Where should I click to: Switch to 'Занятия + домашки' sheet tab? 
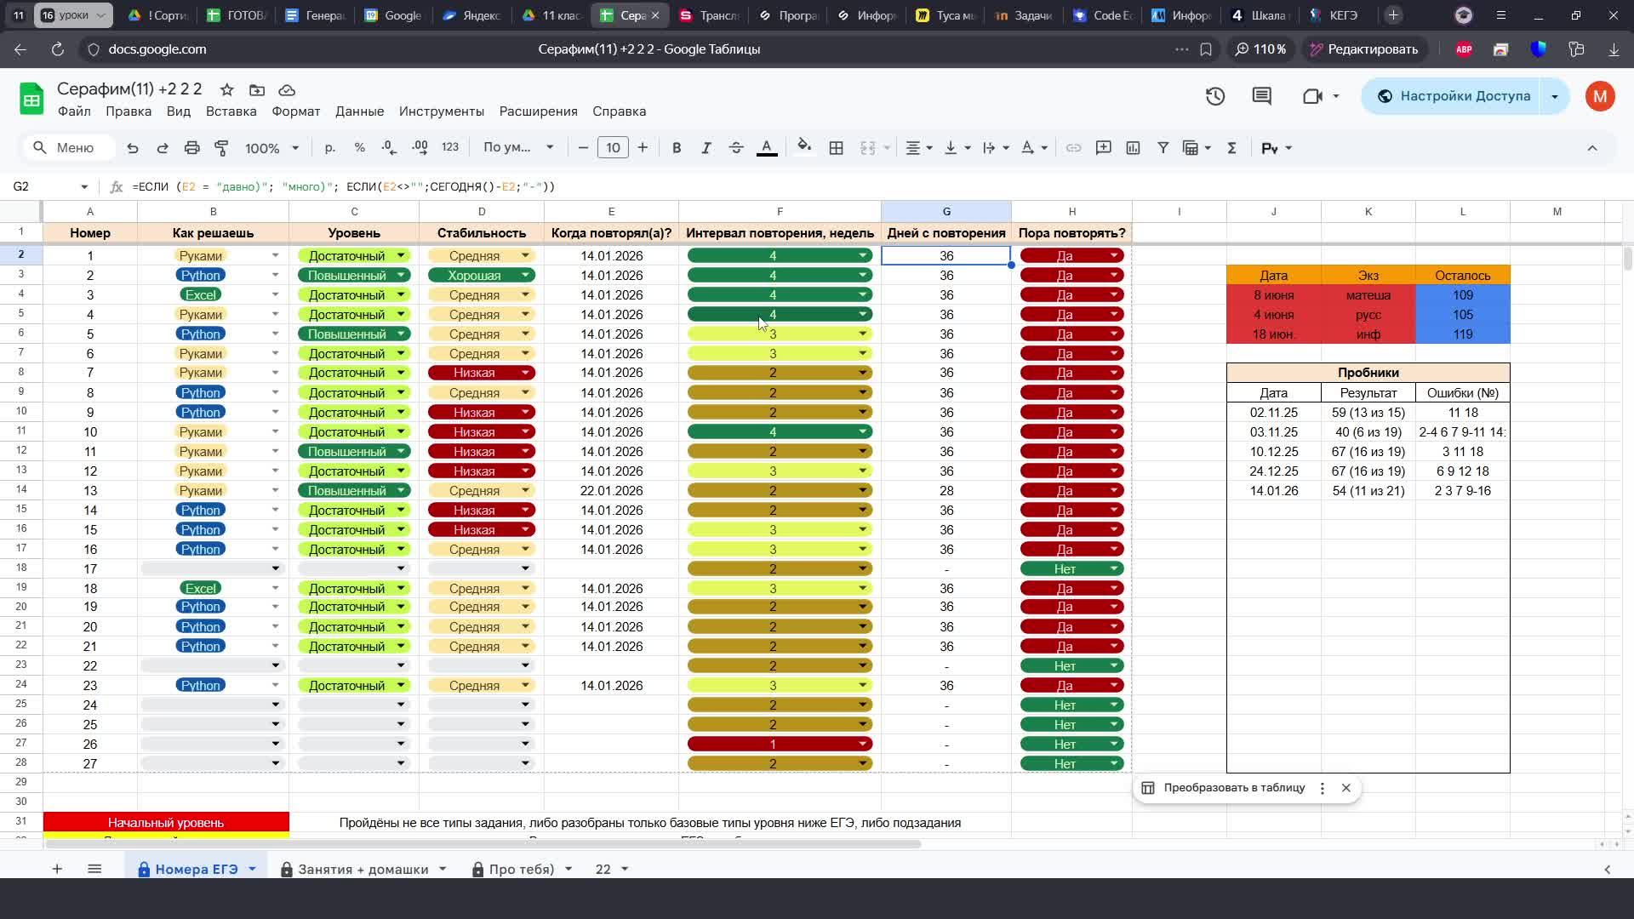(363, 869)
